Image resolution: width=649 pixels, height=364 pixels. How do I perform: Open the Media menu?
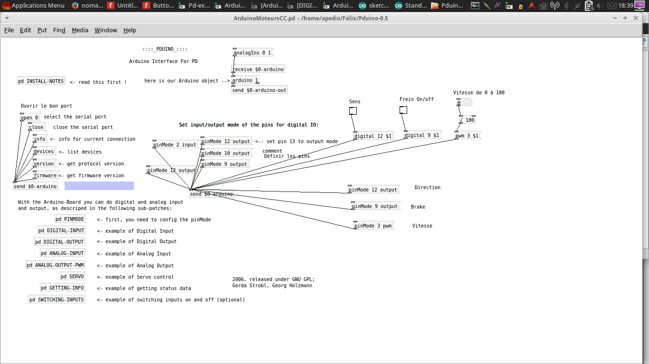(x=80, y=30)
